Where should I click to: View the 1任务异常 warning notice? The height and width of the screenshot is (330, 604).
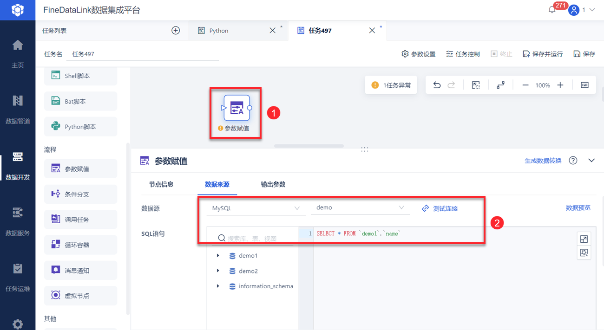point(391,85)
